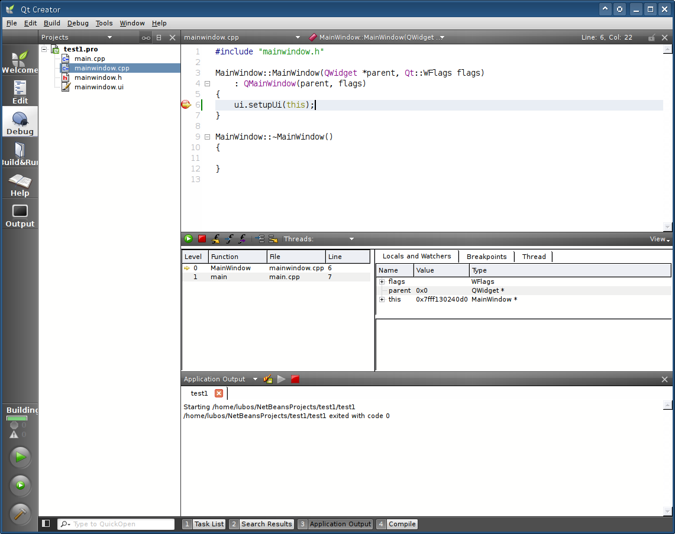
Task: Close the test1 output tab
Action: [219, 393]
